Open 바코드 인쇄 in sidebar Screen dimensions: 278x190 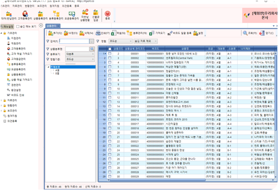pos(15,95)
